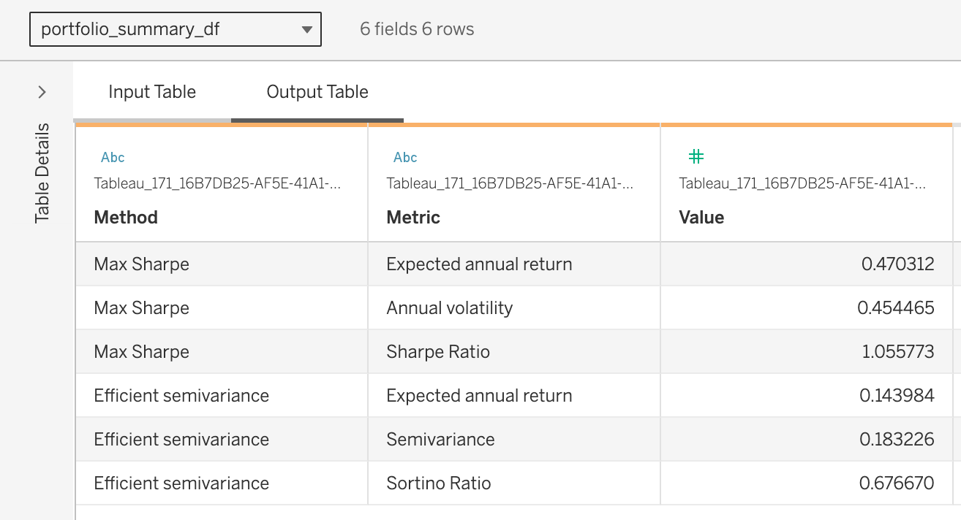Viewport: 961px width, 520px height.
Task: Select value 0.470312 in first row
Action: coord(897,264)
